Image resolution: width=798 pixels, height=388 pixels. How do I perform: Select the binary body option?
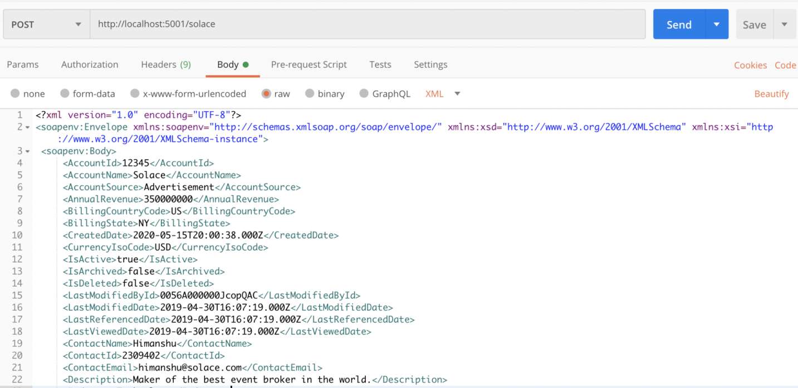coord(310,93)
